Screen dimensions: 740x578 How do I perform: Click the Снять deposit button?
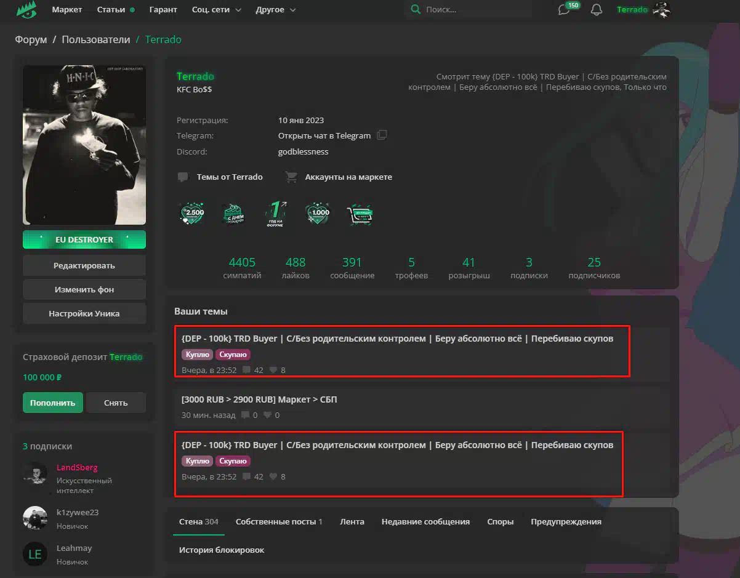116,403
